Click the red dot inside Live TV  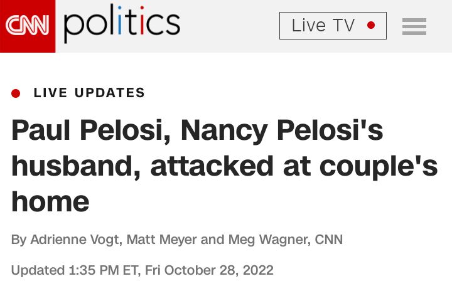(x=371, y=26)
